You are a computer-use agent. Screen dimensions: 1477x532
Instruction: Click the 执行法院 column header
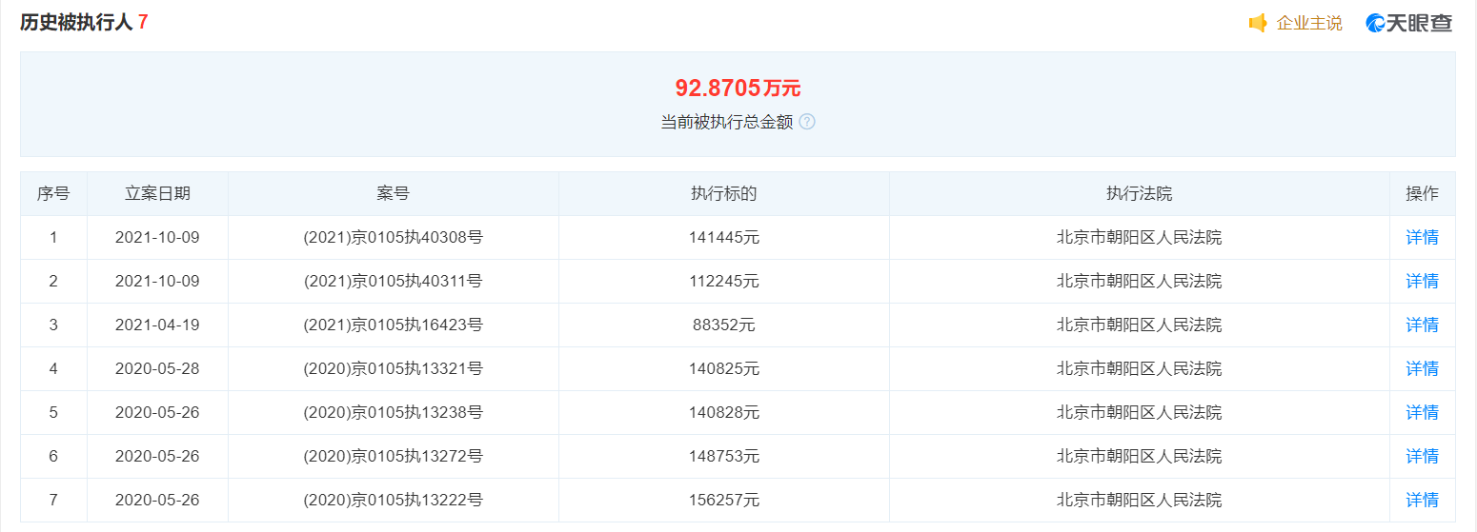pyautogui.click(x=1139, y=193)
